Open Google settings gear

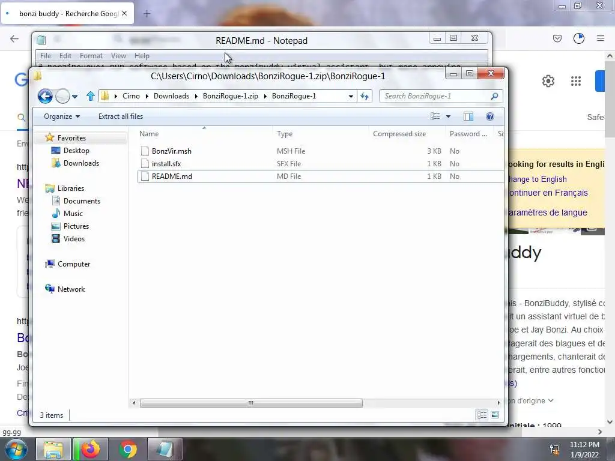548,81
